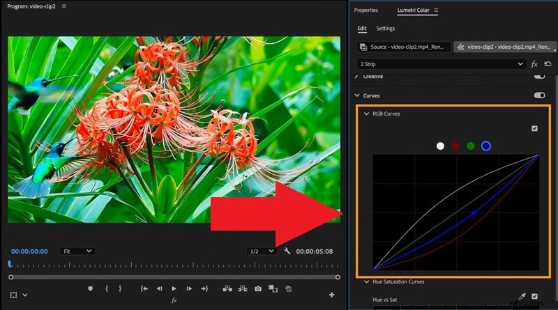Select the Lumetri Color tab
Viewport: 558px width, 310px height.
[413, 10]
